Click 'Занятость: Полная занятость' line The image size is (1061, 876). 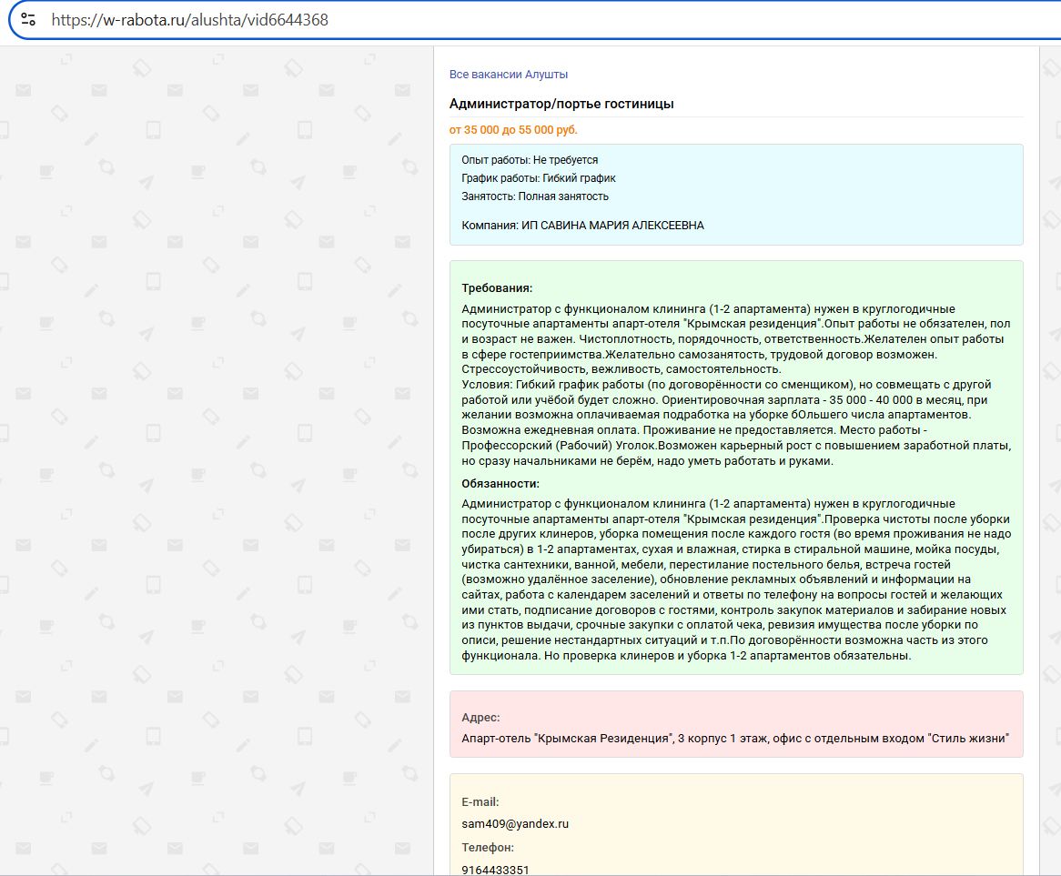click(x=535, y=196)
